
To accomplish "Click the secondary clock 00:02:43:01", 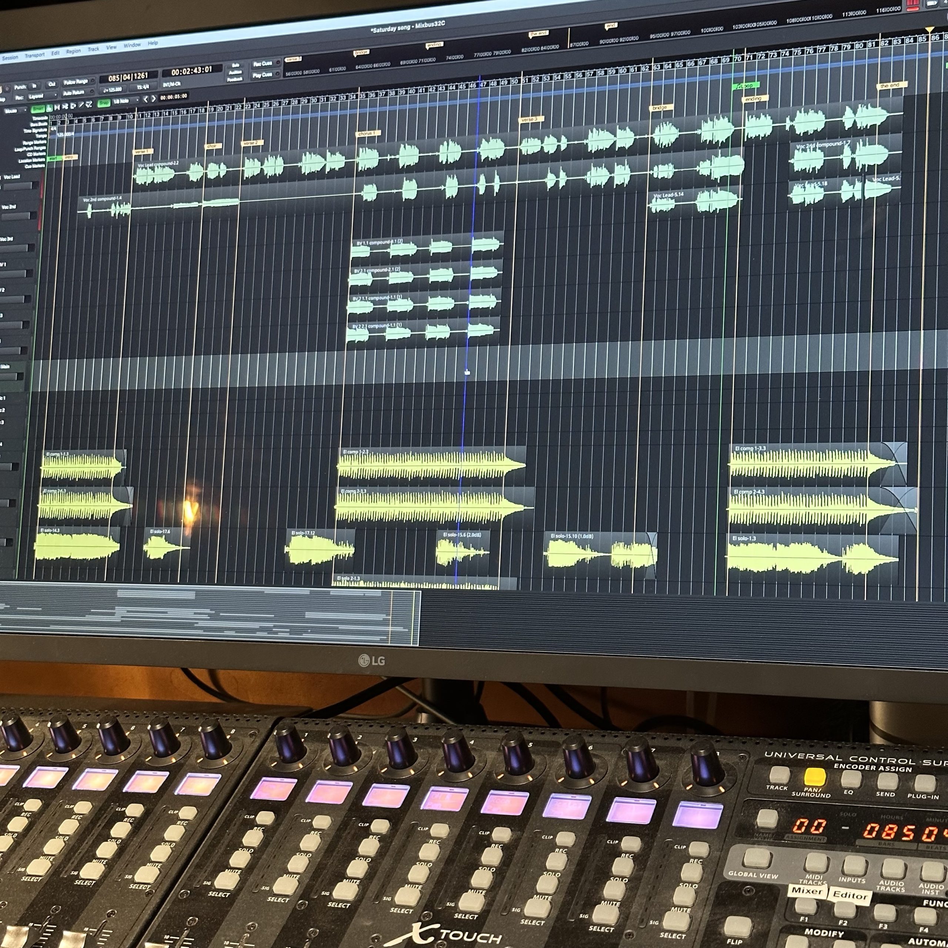I will tap(192, 71).
